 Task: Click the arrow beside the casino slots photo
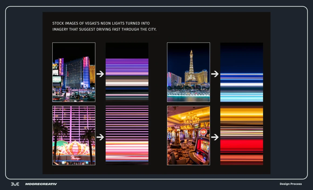point(215,137)
